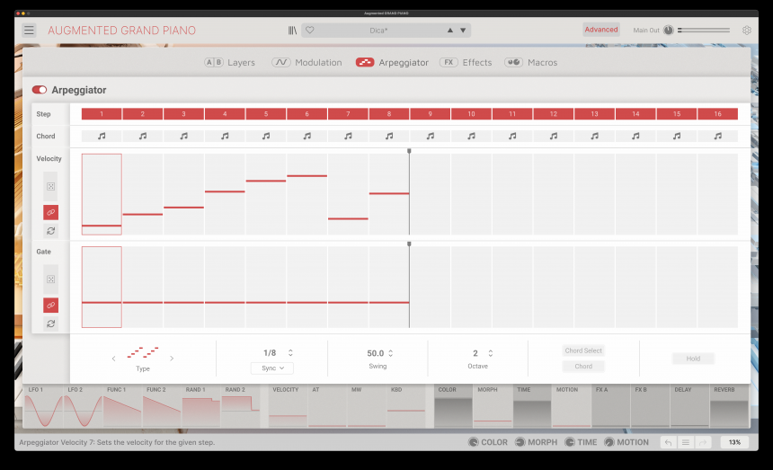Turn off the Arpeggiator power switch
Viewport: 773px width, 470px height.
tap(40, 90)
